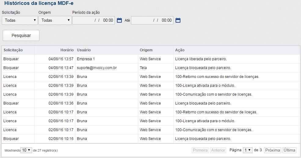The width and height of the screenshot is (301, 158).
Task: Click the Até end date input field
Action: coord(152,20)
